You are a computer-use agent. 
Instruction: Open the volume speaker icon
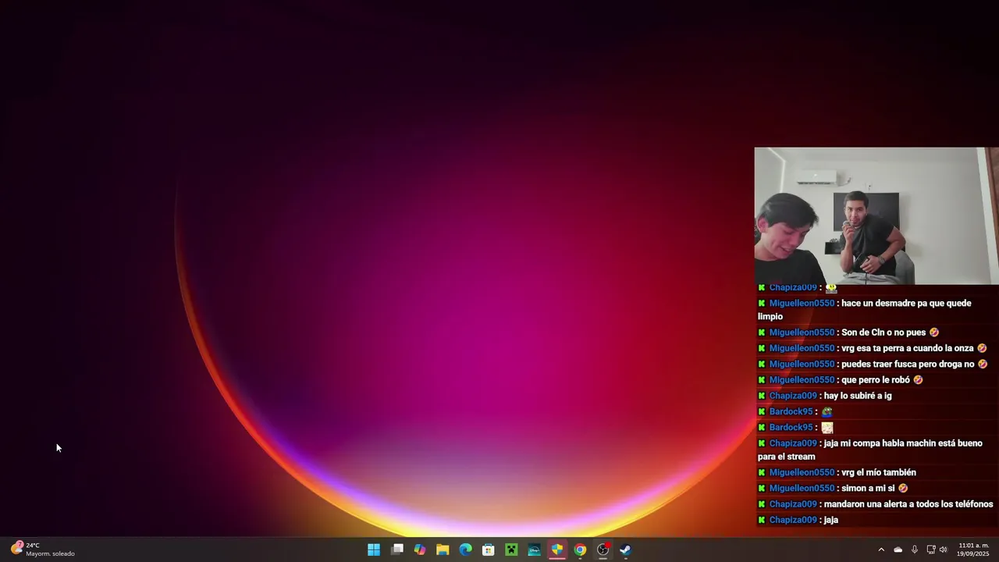[944, 550]
